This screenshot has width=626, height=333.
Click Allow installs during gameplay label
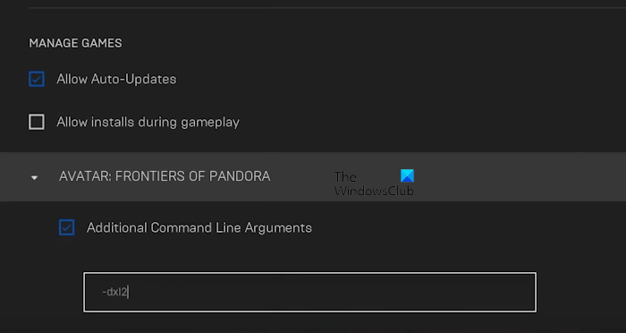click(x=148, y=122)
